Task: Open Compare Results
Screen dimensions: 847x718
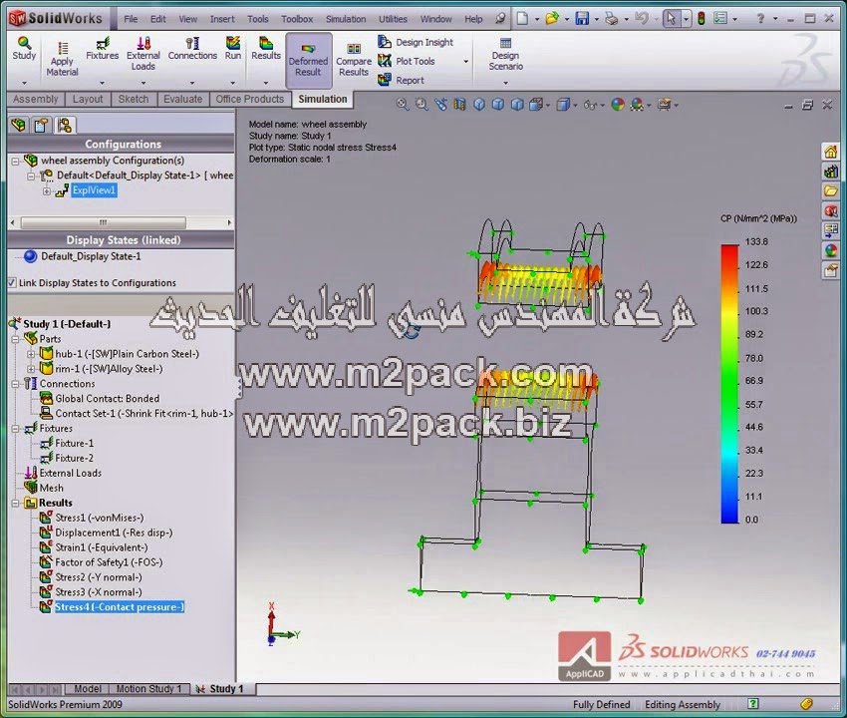Action: (x=354, y=60)
